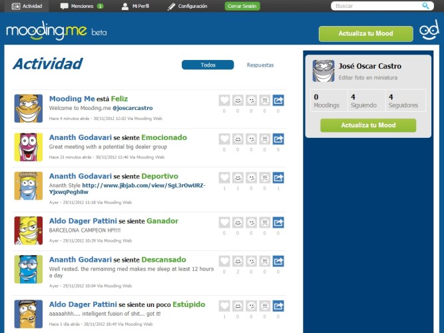The image size is (444, 333).
Task: Click Editar foto en miniatura link
Action: tap(368, 77)
